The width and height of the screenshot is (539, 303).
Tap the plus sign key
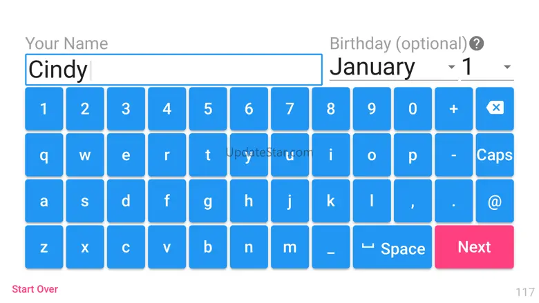click(x=454, y=108)
